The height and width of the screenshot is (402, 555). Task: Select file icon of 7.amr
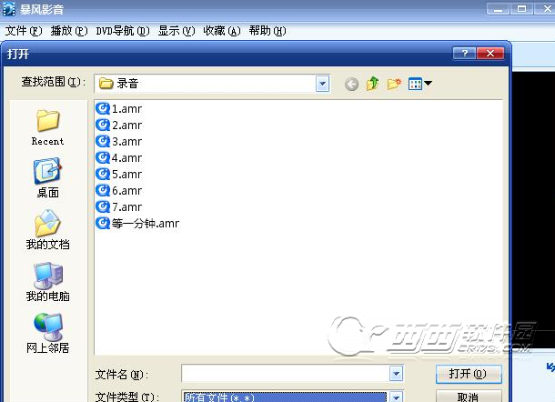pos(103,206)
